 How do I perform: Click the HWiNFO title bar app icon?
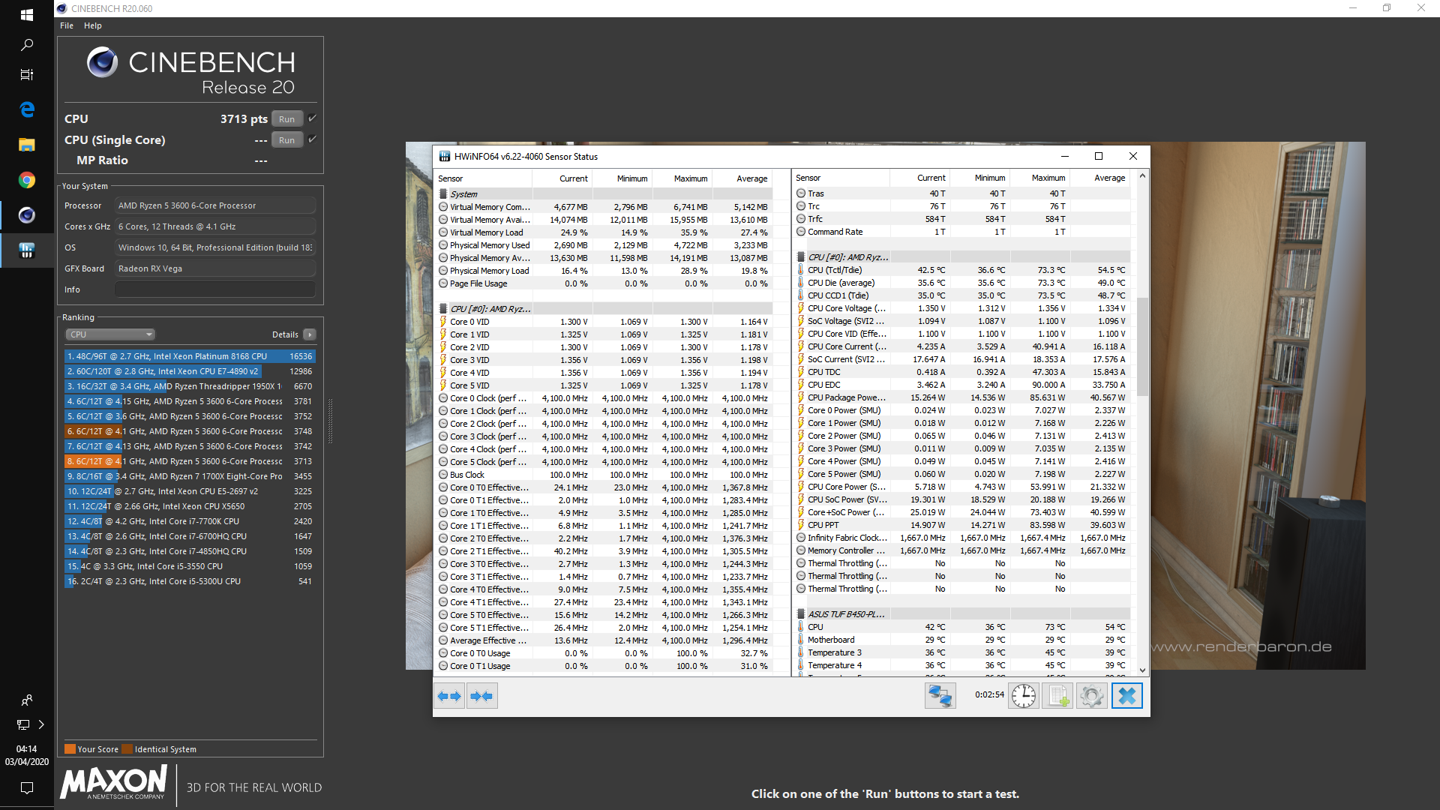pos(445,157)
